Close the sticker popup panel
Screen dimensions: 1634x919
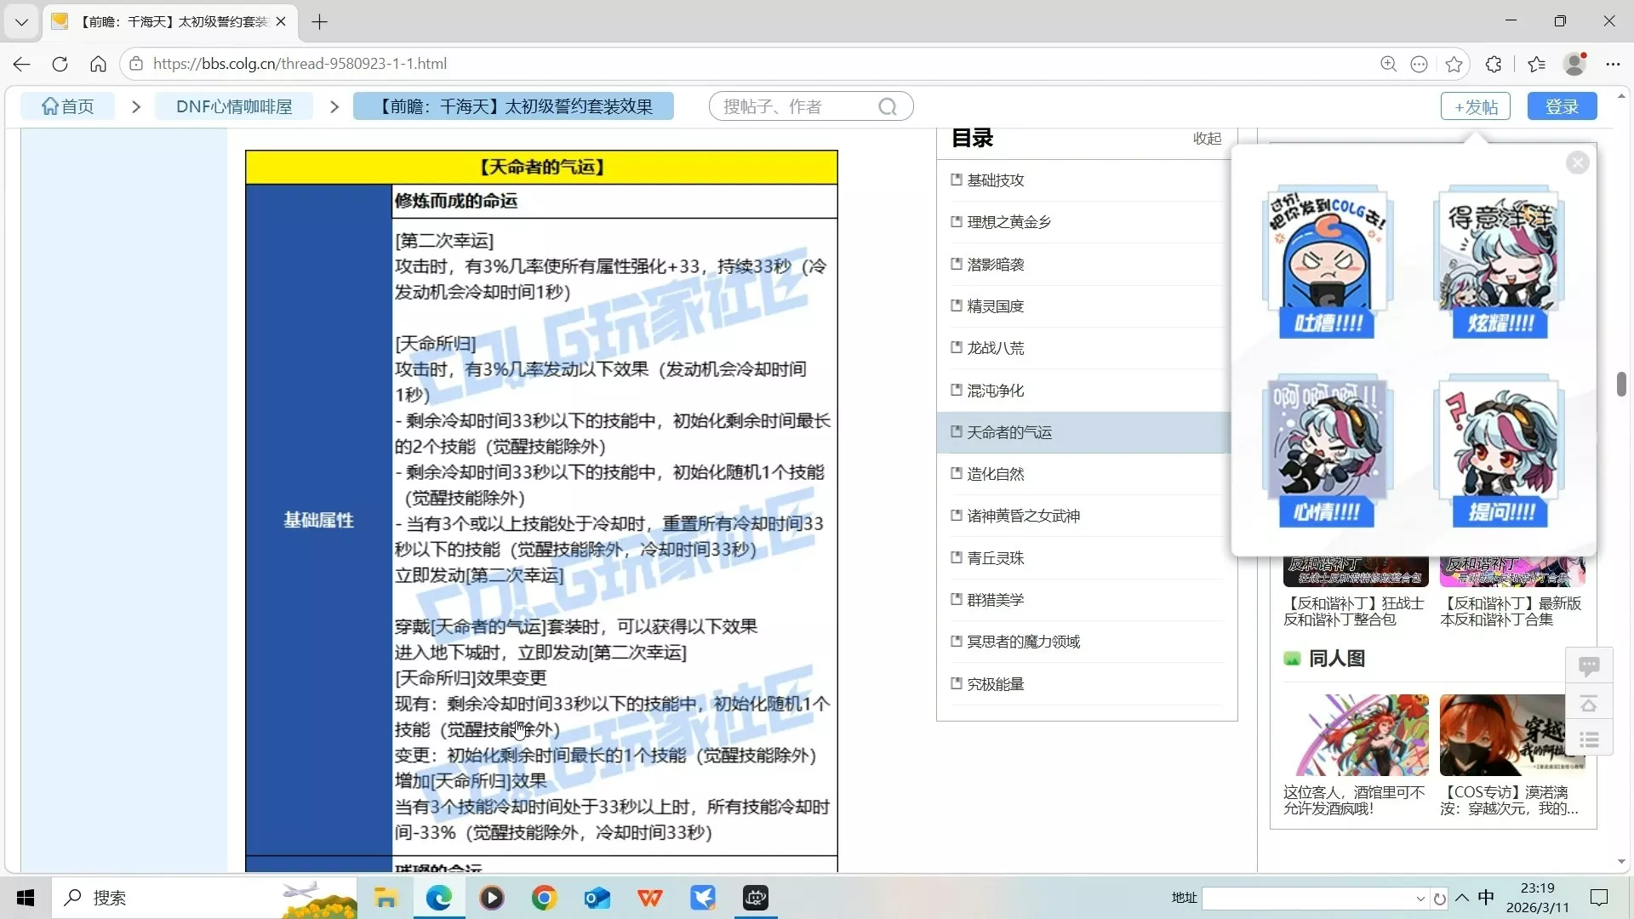(1577, 163)
